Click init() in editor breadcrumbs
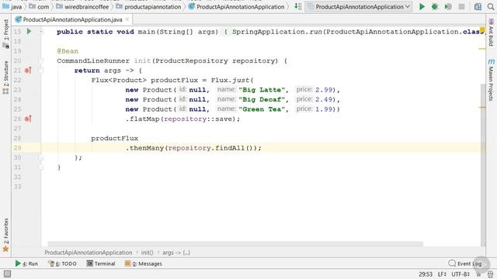 pyautogui.click(x=147, y=253)
